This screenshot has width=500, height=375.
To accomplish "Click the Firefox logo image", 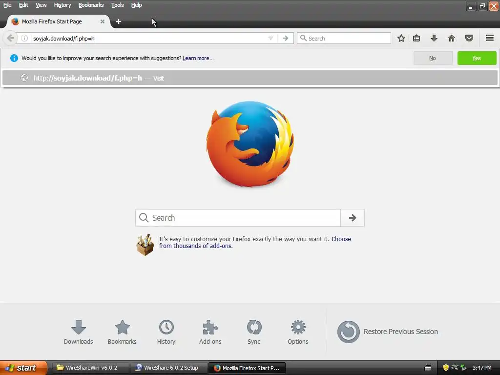I will (x=250, y=144).
